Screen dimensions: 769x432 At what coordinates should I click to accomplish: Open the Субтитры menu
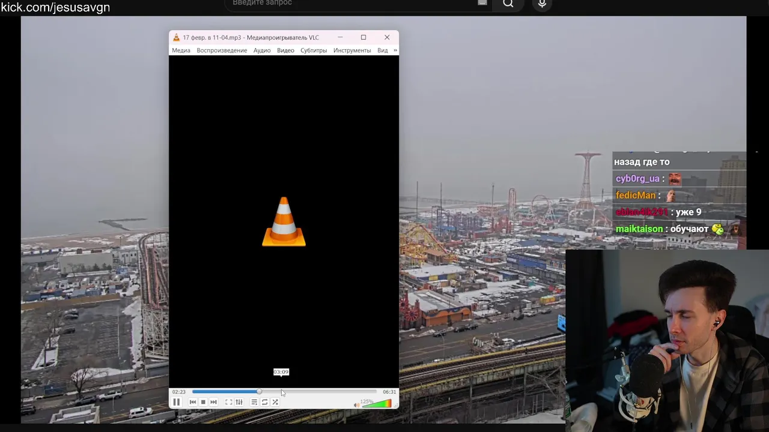coord(314,50)
